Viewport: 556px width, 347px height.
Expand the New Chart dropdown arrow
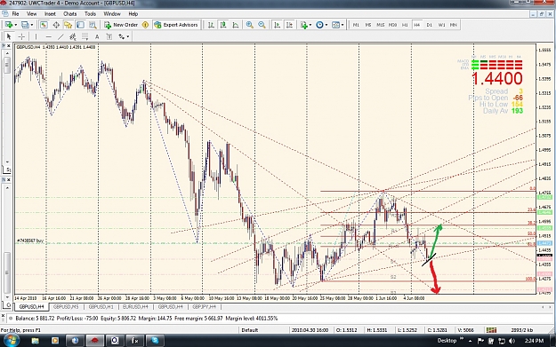[16, 25]
